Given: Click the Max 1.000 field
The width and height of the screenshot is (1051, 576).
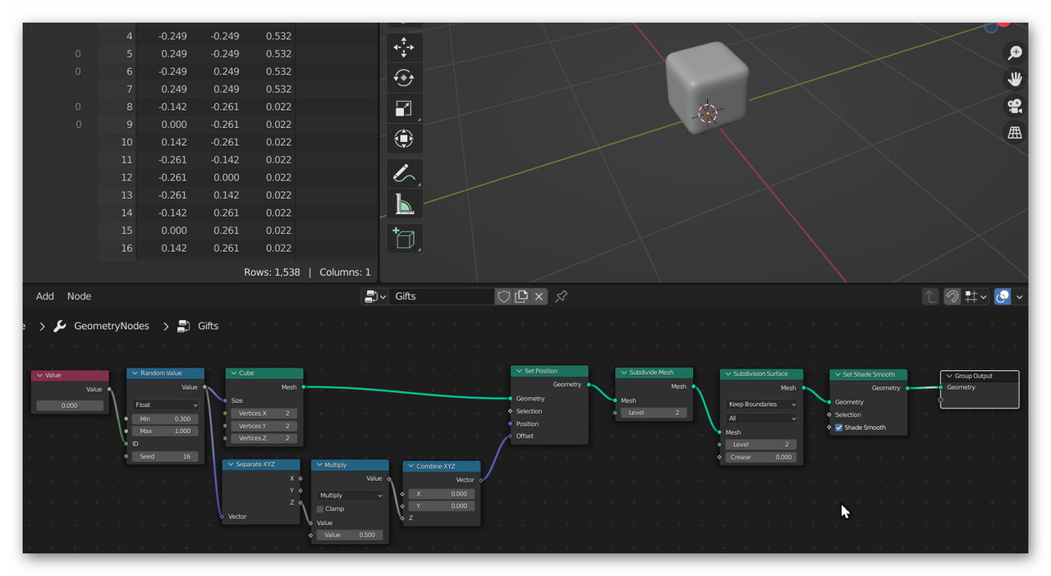Looking at the screenshot, I should tap(166, 431).
